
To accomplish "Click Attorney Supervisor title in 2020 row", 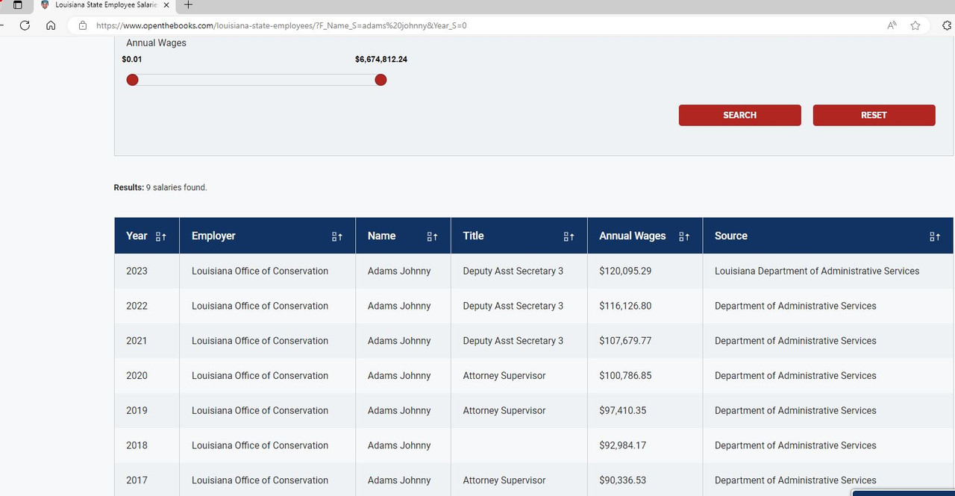I will click(504, 376).
